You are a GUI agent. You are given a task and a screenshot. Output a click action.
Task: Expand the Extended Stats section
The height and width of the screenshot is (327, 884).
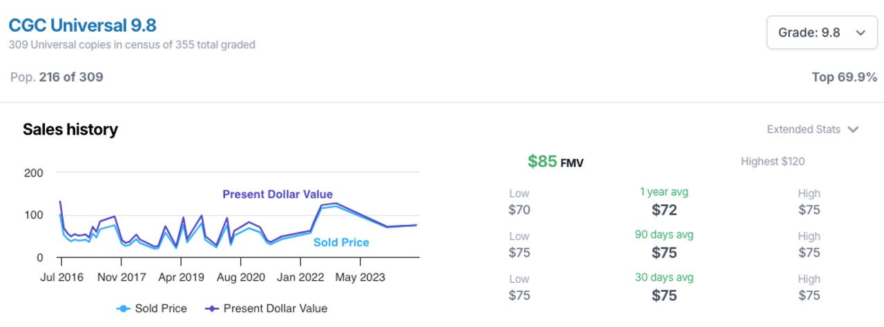(x=812, y=129)
